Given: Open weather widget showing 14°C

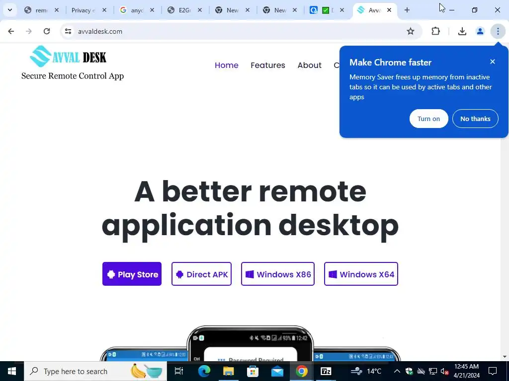Looking at the screenshot, I should point(366,371).
